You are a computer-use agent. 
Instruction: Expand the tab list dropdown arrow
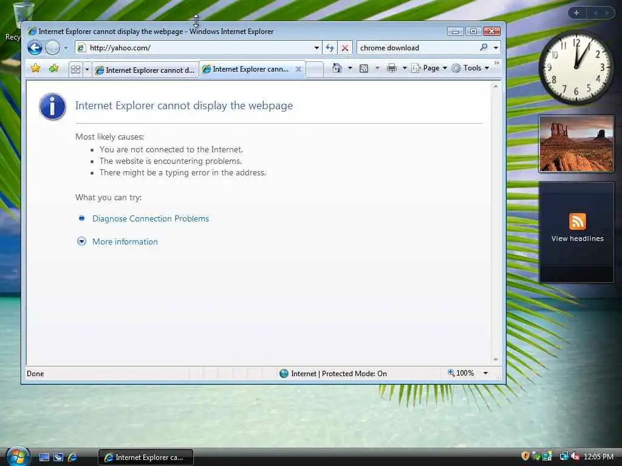point(87,70)
